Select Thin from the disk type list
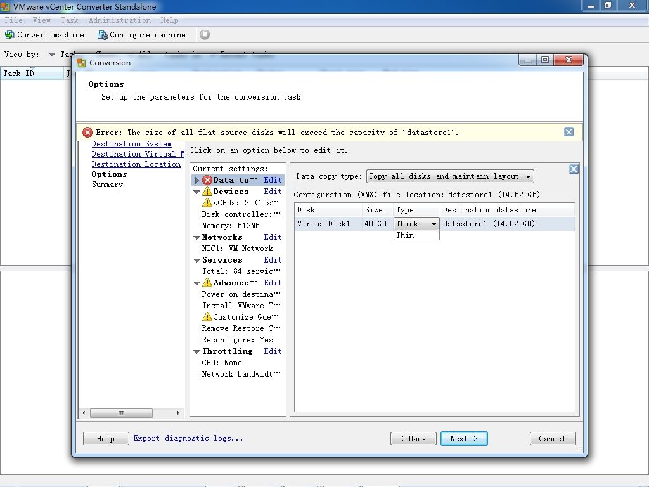Image resolution: width=649 pixels, height=487 pixels. click(416, 235)
